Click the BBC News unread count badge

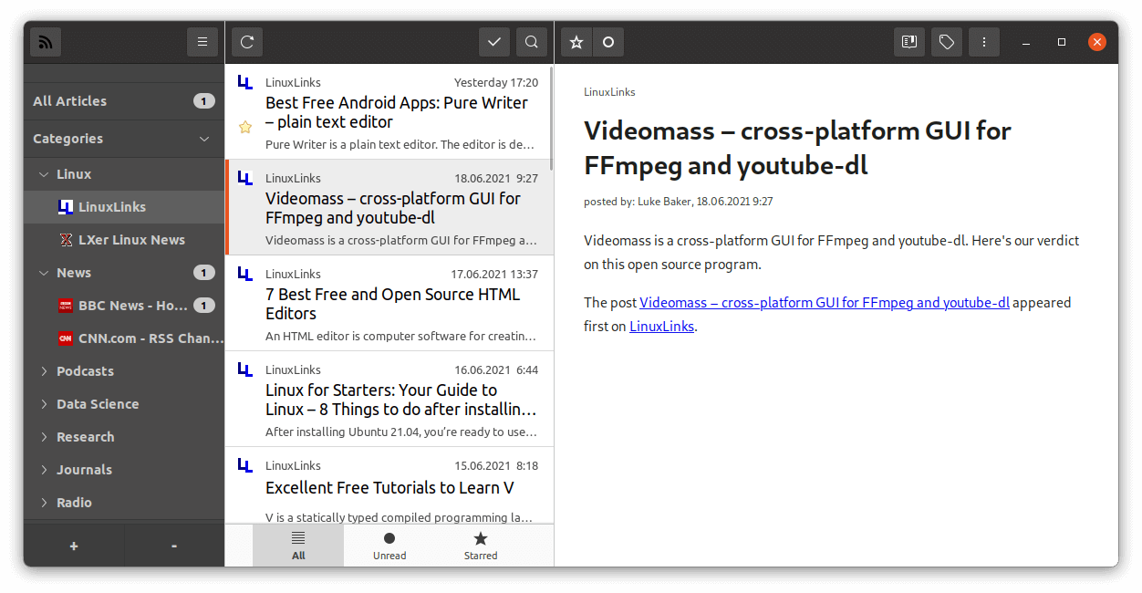pos(204,306)
